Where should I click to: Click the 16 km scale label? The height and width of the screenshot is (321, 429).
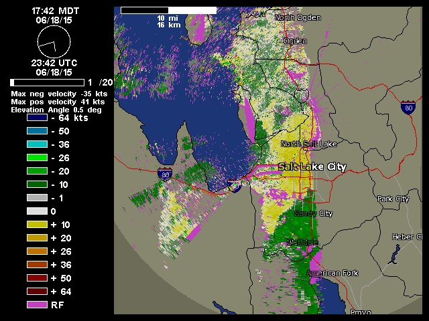click(169, 25)
